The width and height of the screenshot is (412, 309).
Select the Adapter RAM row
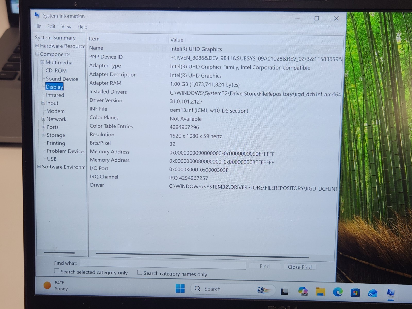tap(215, 84)
